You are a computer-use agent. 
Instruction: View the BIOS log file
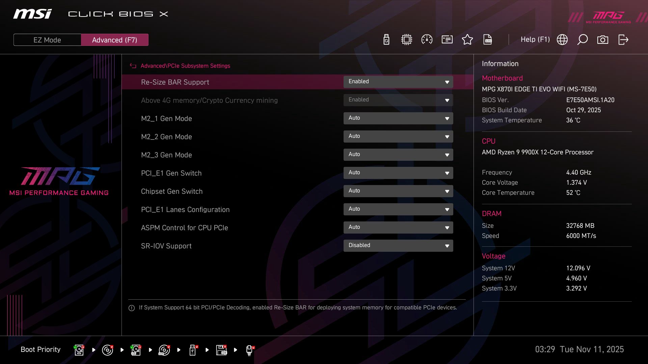point(488,39)
